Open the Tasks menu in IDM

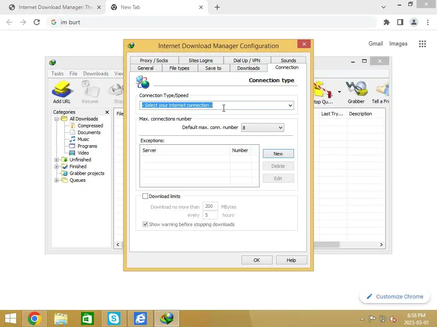click(58, 74)
